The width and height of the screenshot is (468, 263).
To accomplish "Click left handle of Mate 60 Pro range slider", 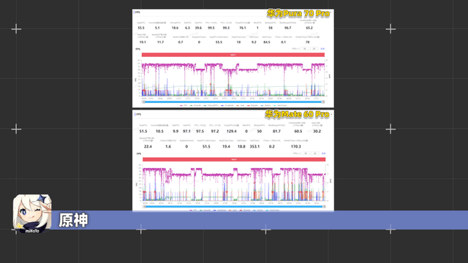I will click(145, 206).
